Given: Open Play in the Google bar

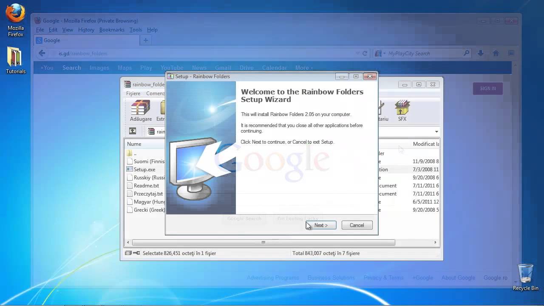Looking at the screenshot, I should coord(146,68).
